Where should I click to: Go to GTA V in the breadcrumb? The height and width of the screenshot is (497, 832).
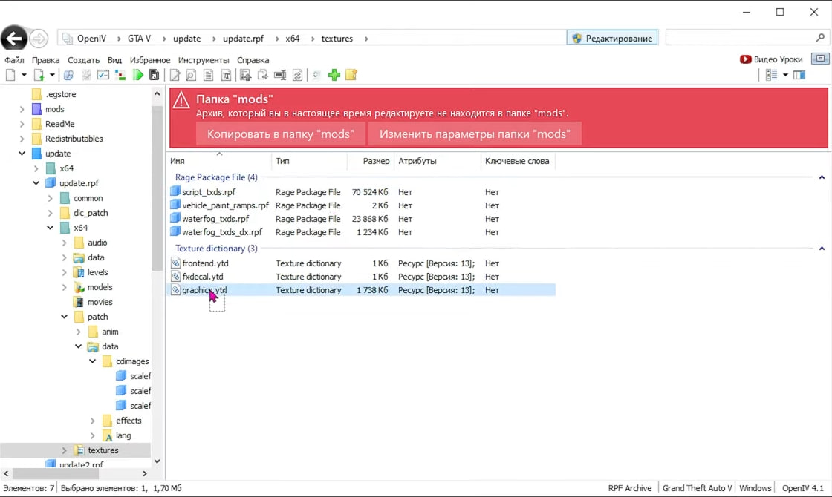point(139,39)
